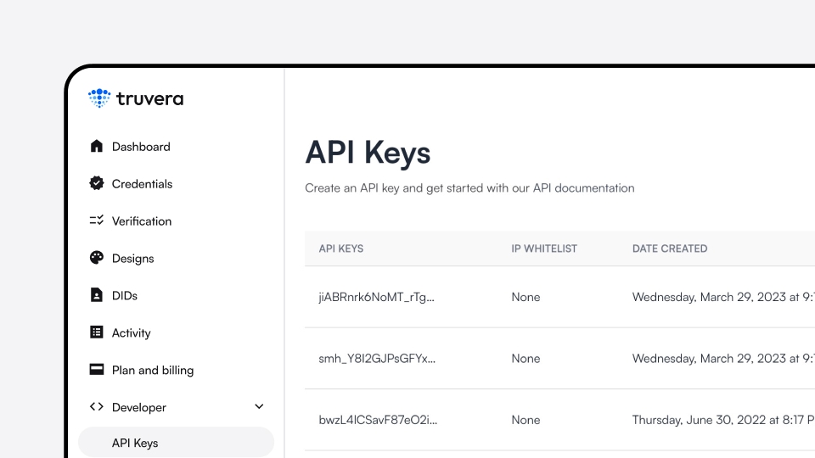Select API Keys in the sidebar submenu

(x=135, y=443)
